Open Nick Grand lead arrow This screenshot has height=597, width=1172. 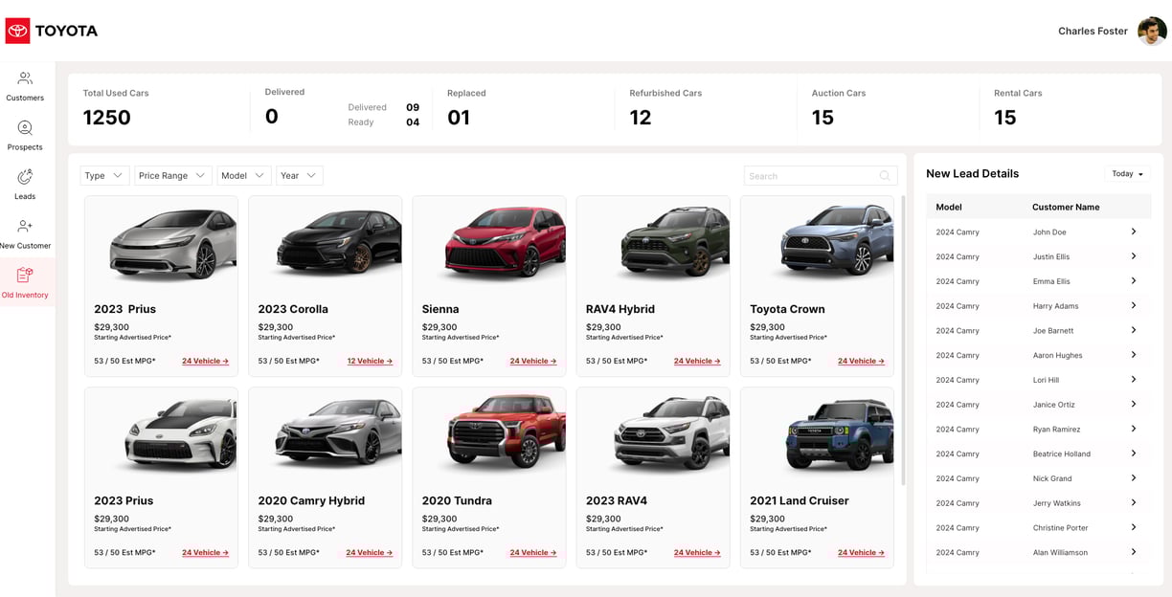(x=1134, y=478)
